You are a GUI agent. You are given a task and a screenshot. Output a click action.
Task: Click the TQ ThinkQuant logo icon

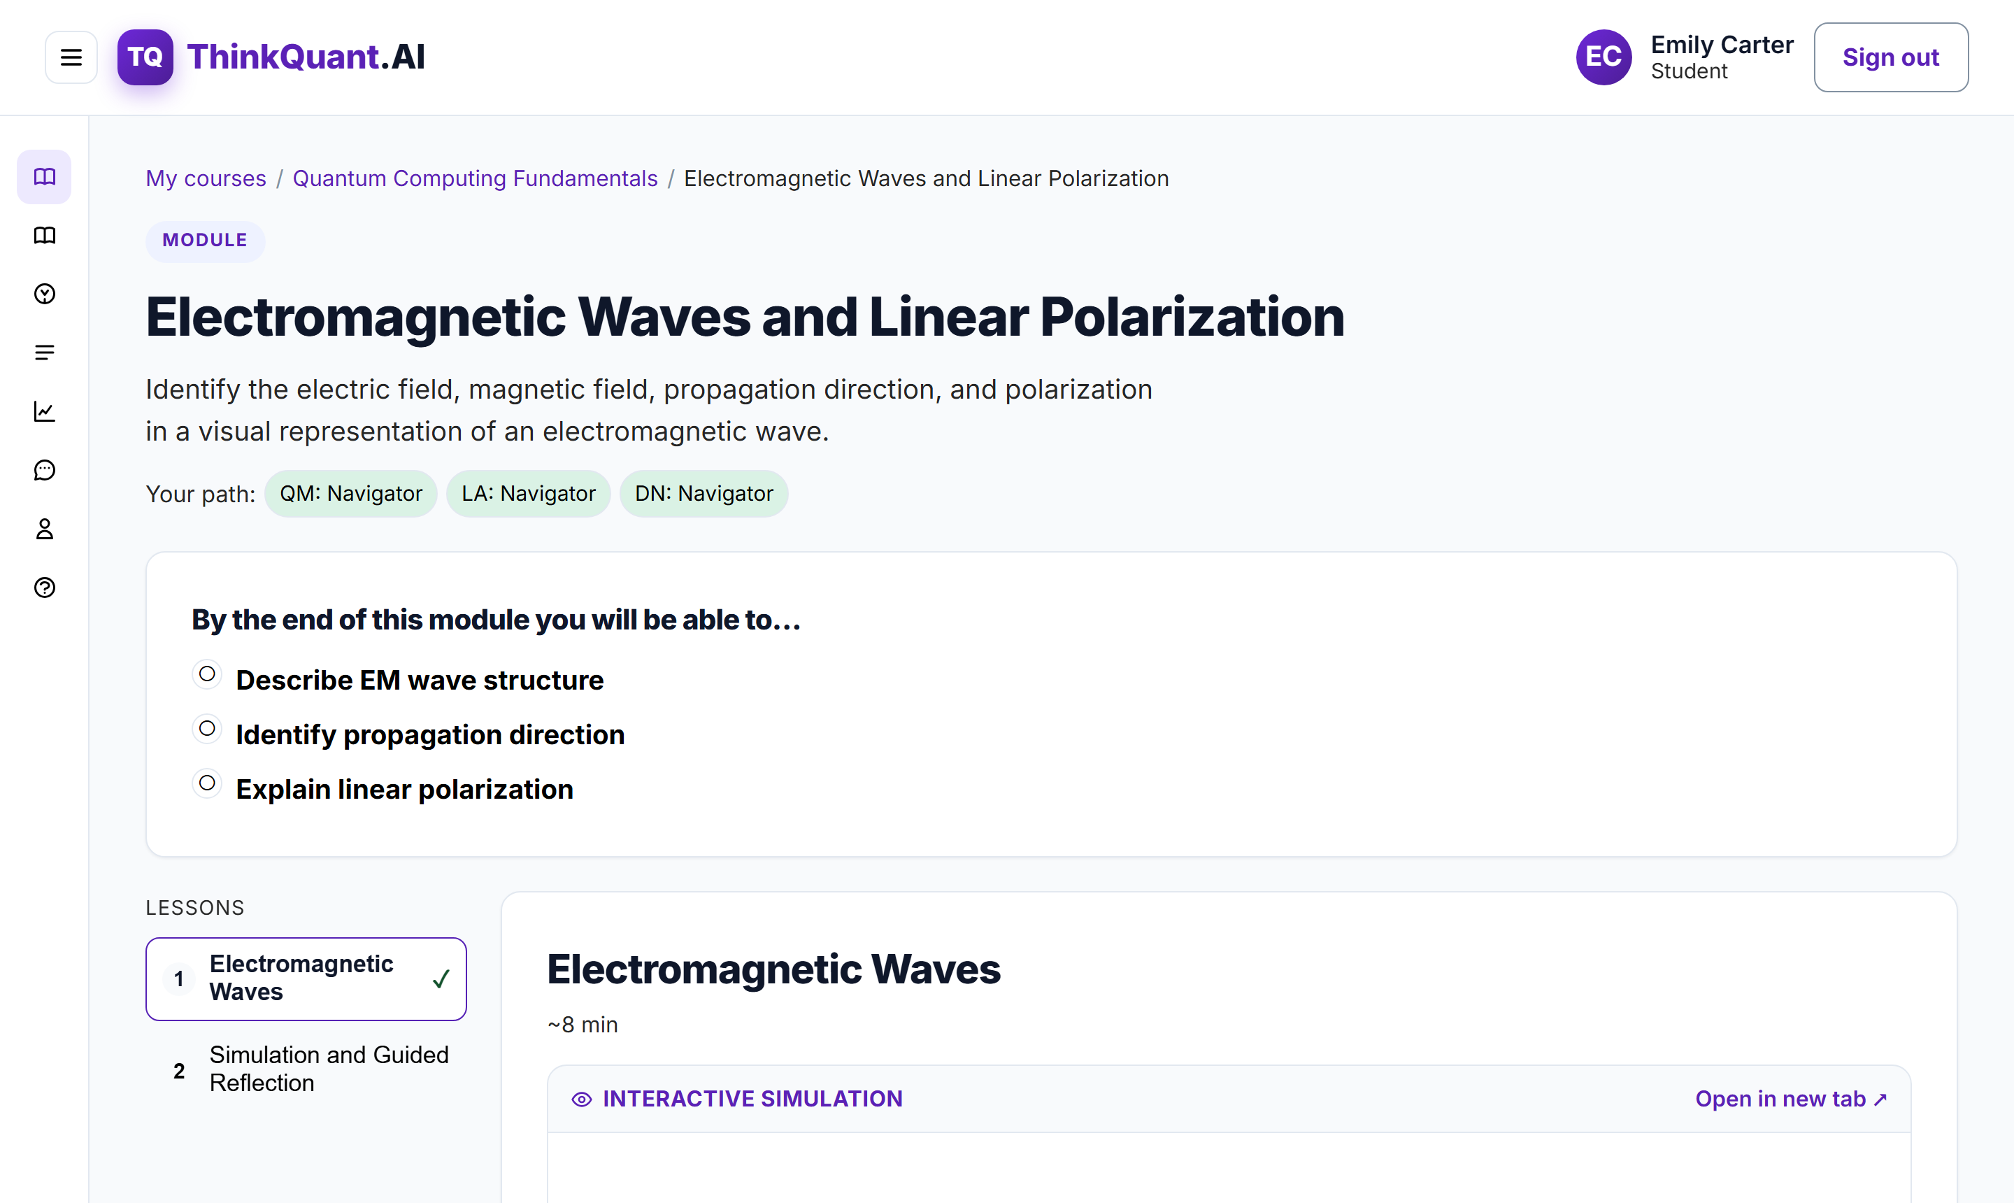pyautogui.click(x=145, y=57)
